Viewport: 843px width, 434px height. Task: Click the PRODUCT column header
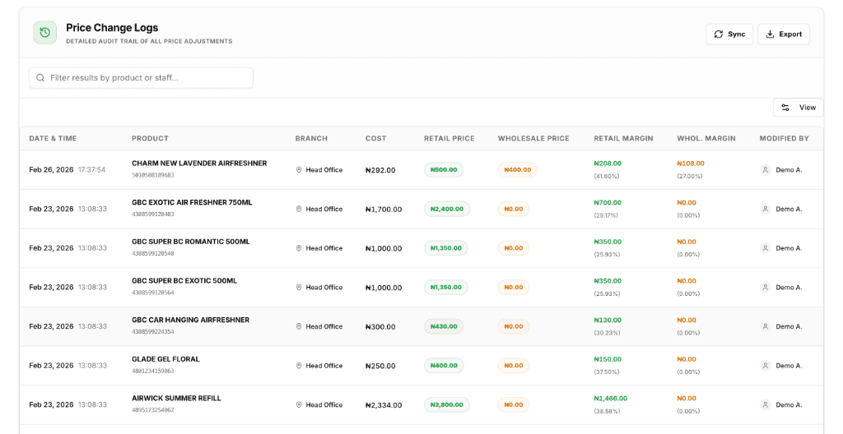[150, 139]
